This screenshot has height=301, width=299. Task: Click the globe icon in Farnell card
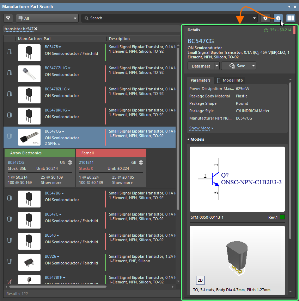[x=141, y=162]
